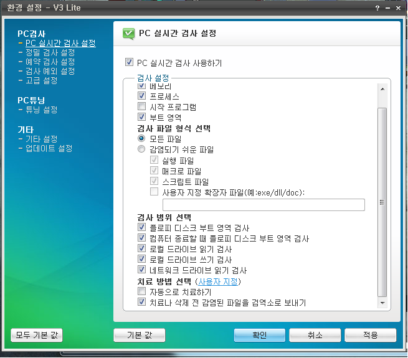Uncheck the 프로세스 checkbox

coord(141,96)
